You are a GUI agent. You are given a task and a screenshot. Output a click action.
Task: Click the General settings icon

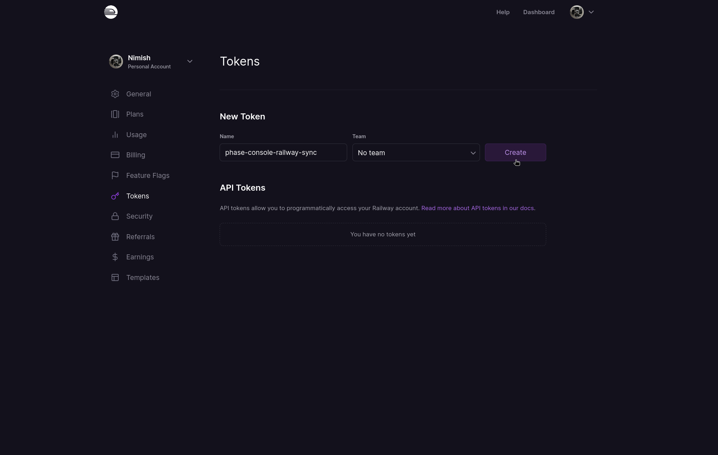point(115,94)
